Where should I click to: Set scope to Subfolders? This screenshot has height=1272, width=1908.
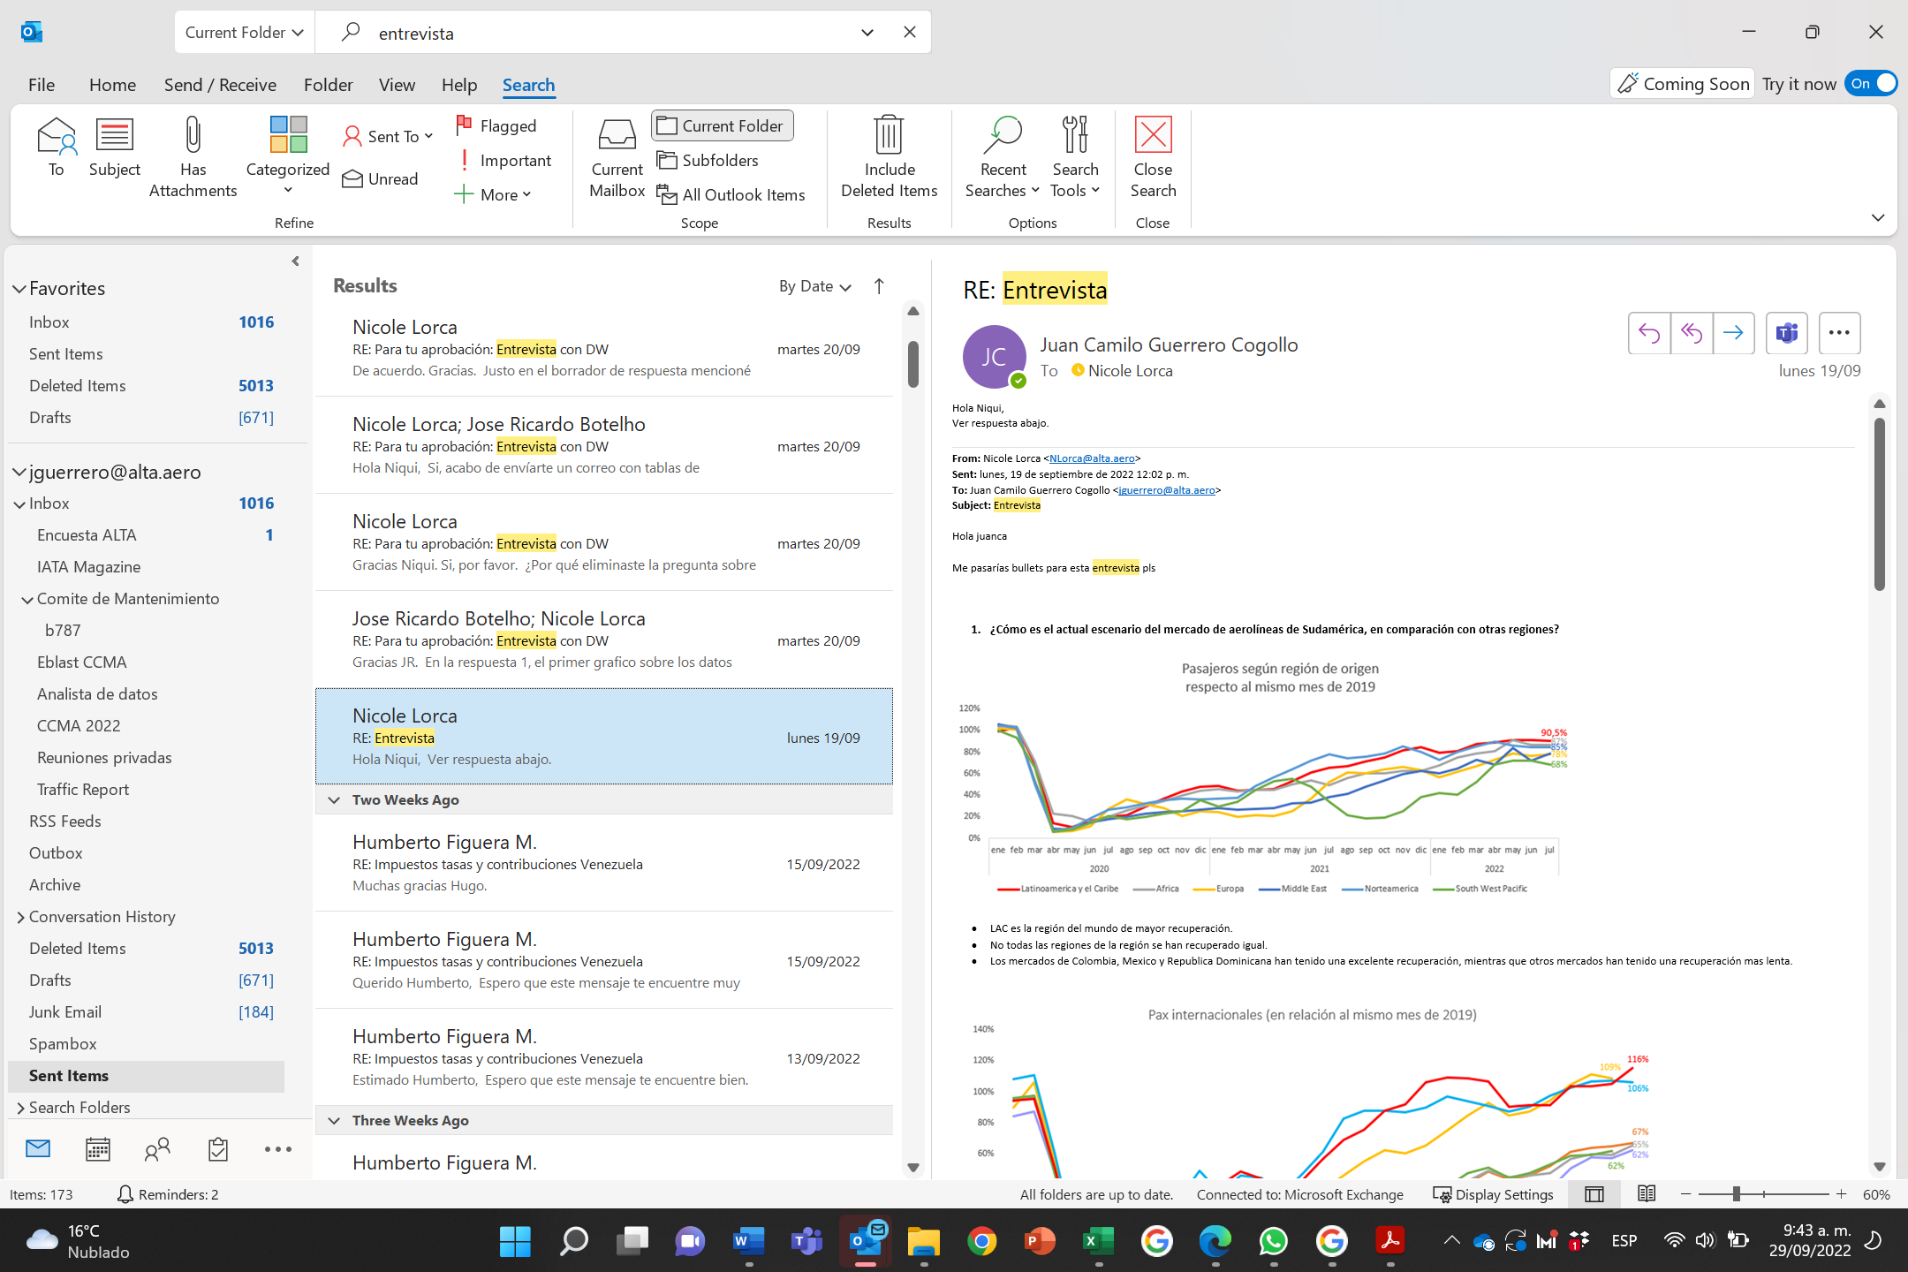(708, 160)
